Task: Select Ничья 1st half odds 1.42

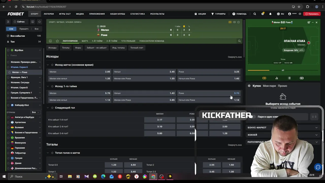Action: pyautogui.click(x=144, y=93)
